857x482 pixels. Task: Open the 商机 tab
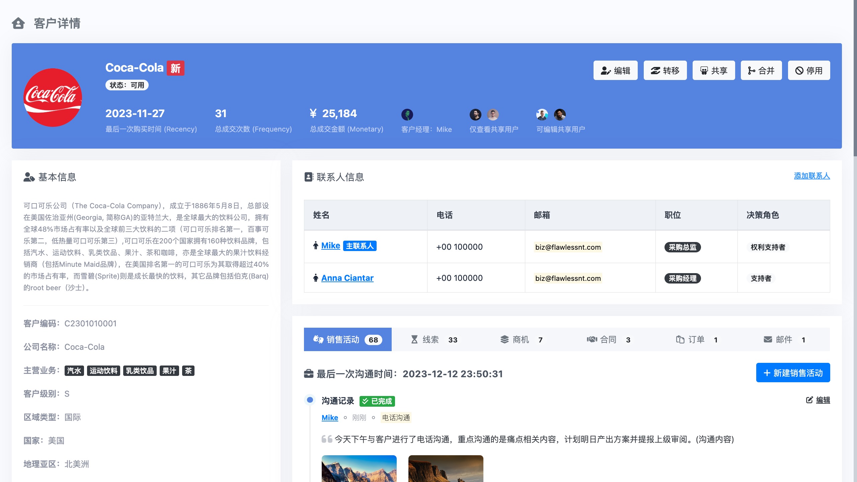(521, 340)
